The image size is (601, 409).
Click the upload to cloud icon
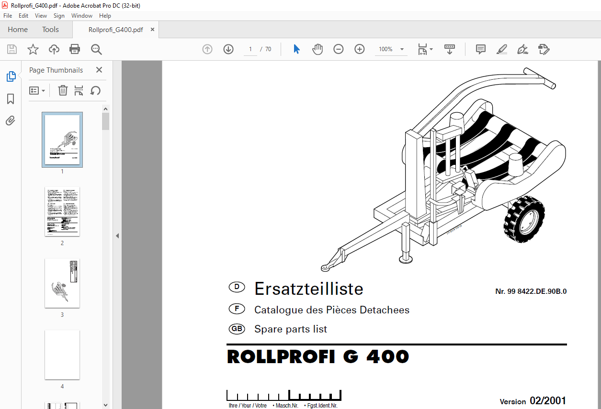point(54,49)
